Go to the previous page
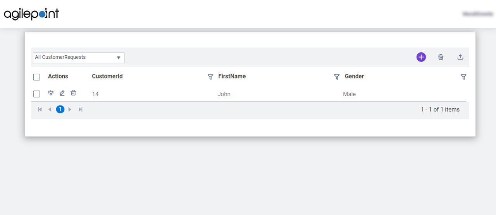Image resolution: width=496 pixels, height=215 pixels. [50, 109]
